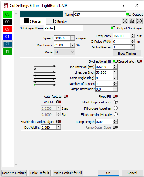Image resolution: width=144 pixels, height=177 pixels.
Task: Open the Mode dropdown showing Fill
Action: (x=64, y=52)
